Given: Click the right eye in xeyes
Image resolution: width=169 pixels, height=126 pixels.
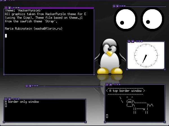Looking at the screenshot, I should (152, 19).
